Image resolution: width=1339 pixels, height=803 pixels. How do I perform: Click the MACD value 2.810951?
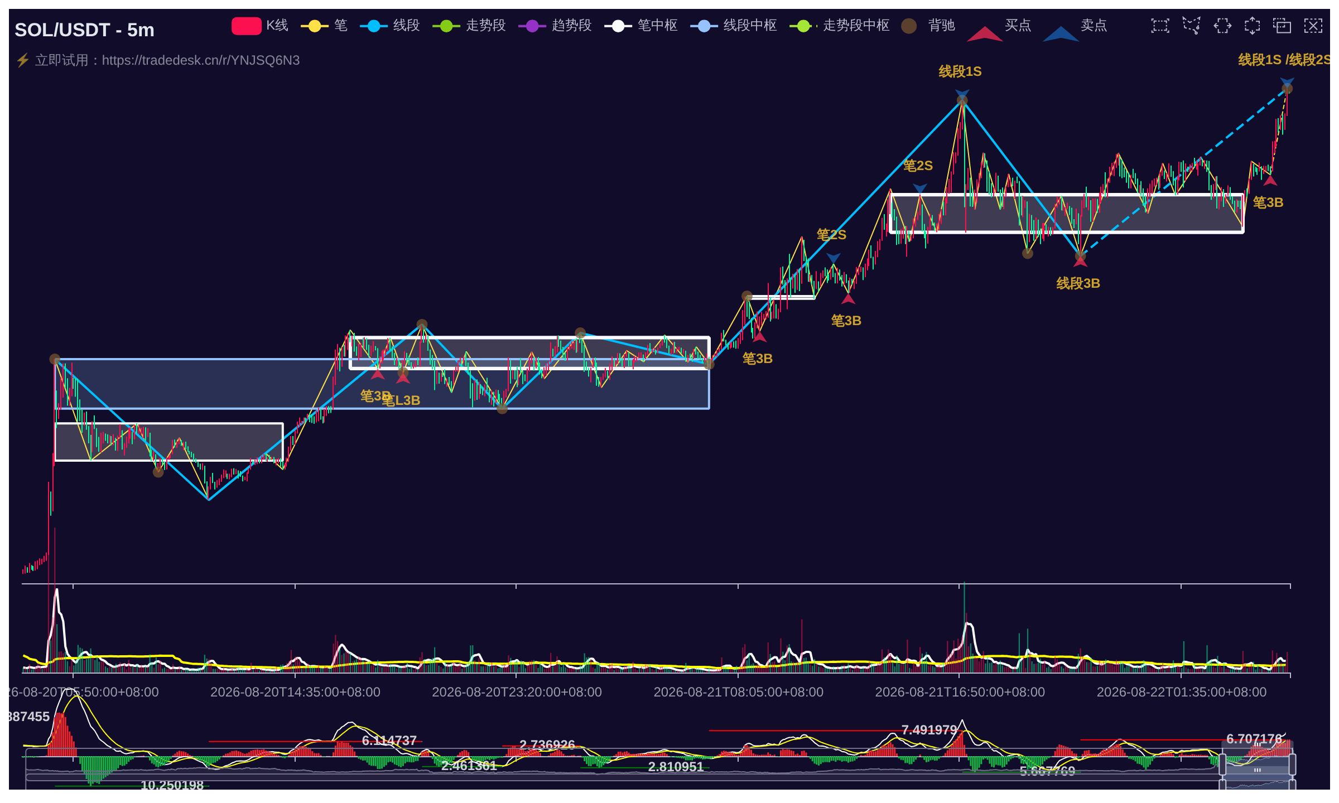click(676, 767)
